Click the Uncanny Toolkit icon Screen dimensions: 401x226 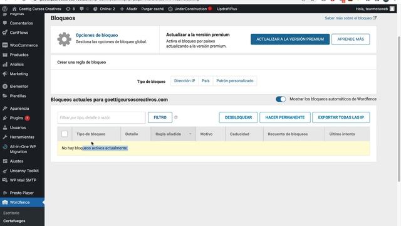[5, 171]
